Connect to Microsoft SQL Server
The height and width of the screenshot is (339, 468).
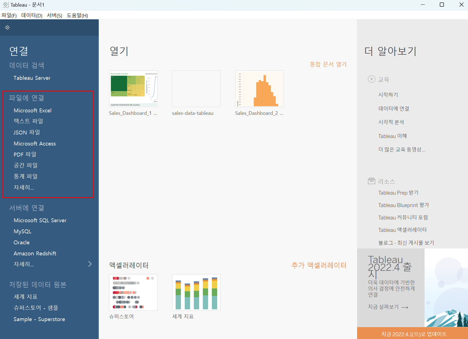pyautogui.click(x=40, y=220)
